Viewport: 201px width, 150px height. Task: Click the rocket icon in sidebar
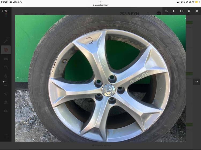point(6,93)
